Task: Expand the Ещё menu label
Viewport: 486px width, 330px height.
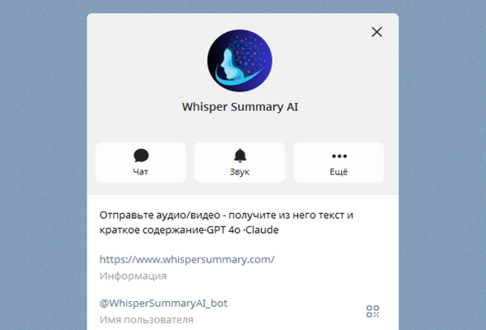Action: (x=339, y=171)
